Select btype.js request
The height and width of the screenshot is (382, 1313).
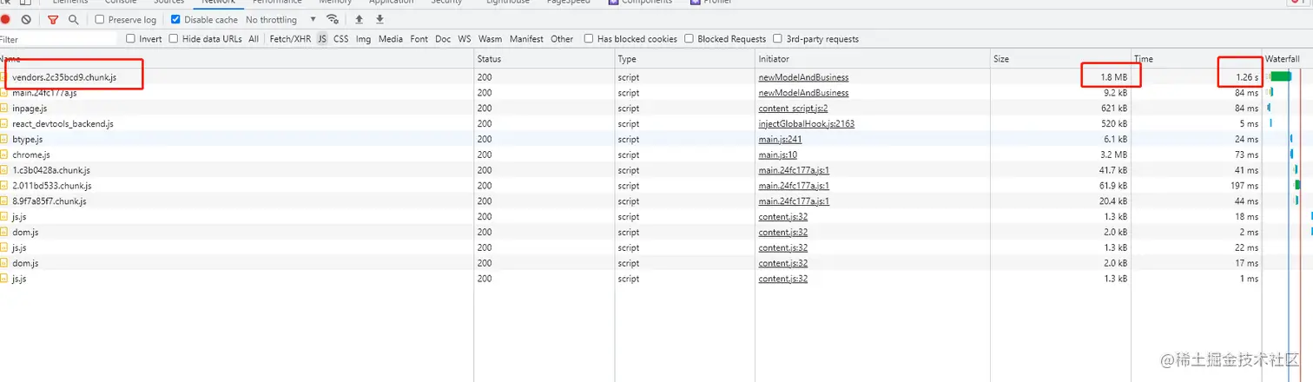point(27,139)
